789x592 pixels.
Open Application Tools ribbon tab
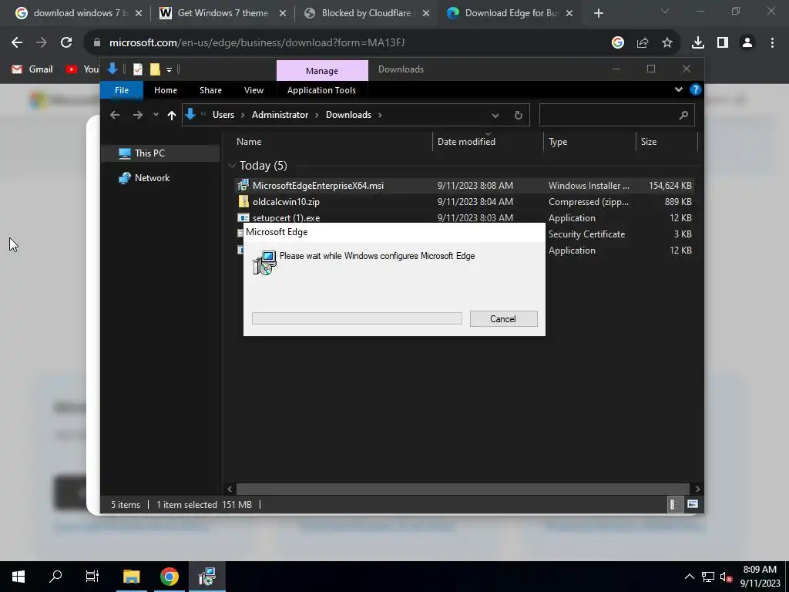point(321,90)
